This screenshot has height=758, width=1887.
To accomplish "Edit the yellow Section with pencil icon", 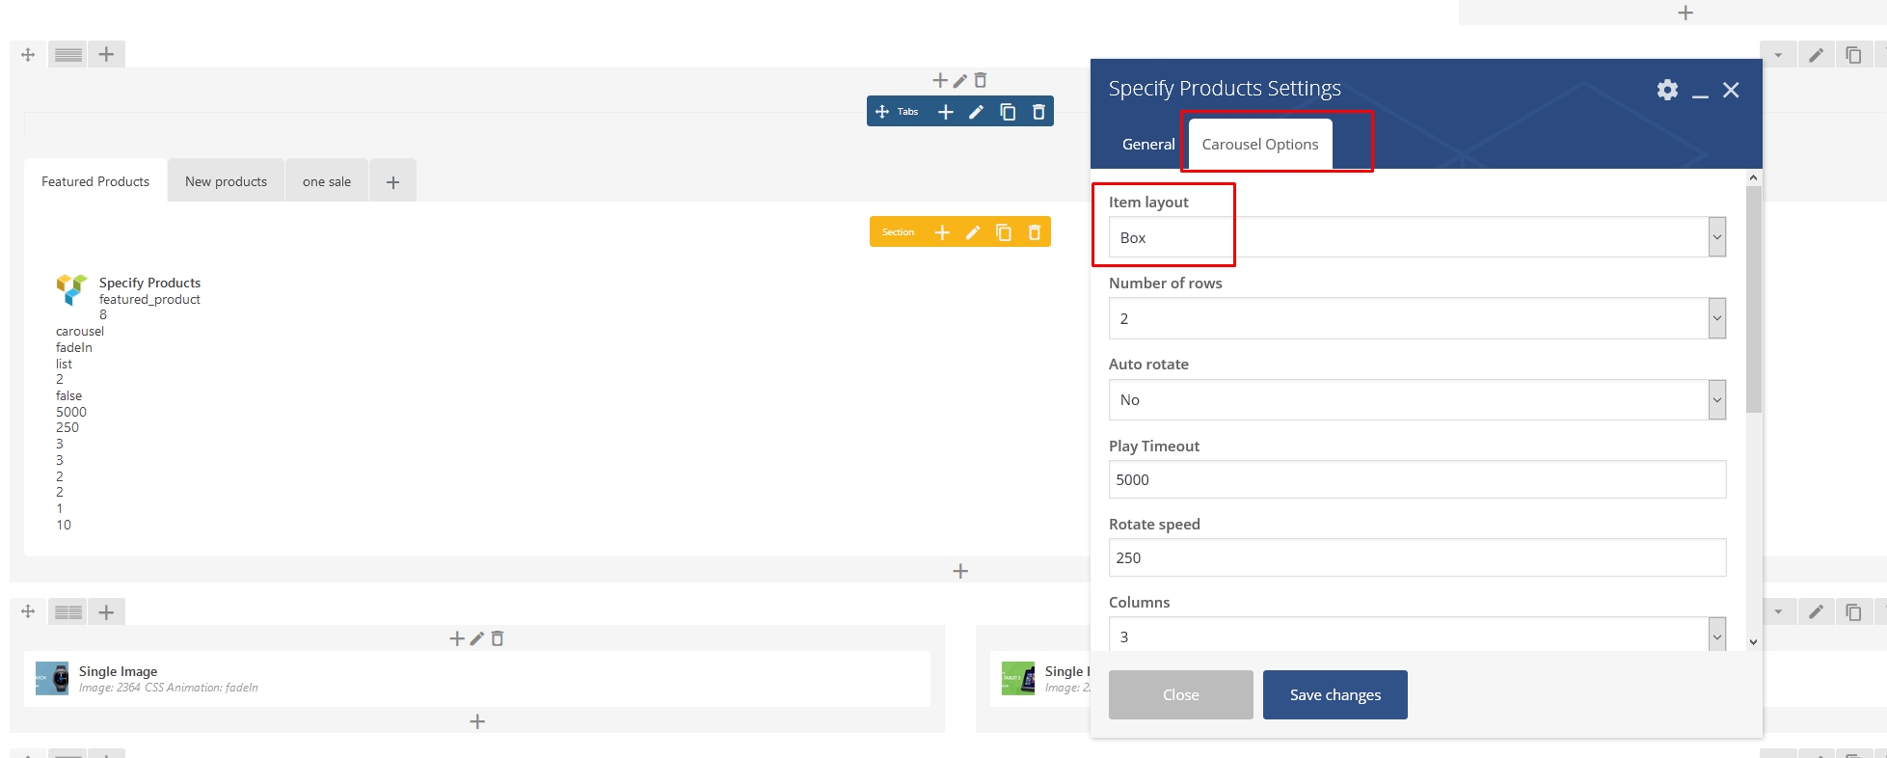I will [x=973, y=232].
